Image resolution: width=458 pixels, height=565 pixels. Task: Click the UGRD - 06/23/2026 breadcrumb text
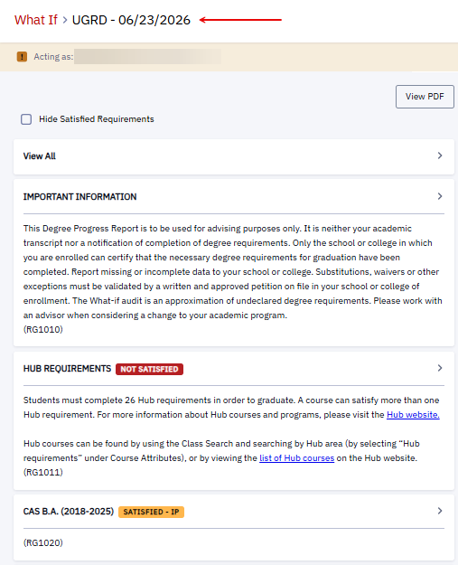(131, 20)
